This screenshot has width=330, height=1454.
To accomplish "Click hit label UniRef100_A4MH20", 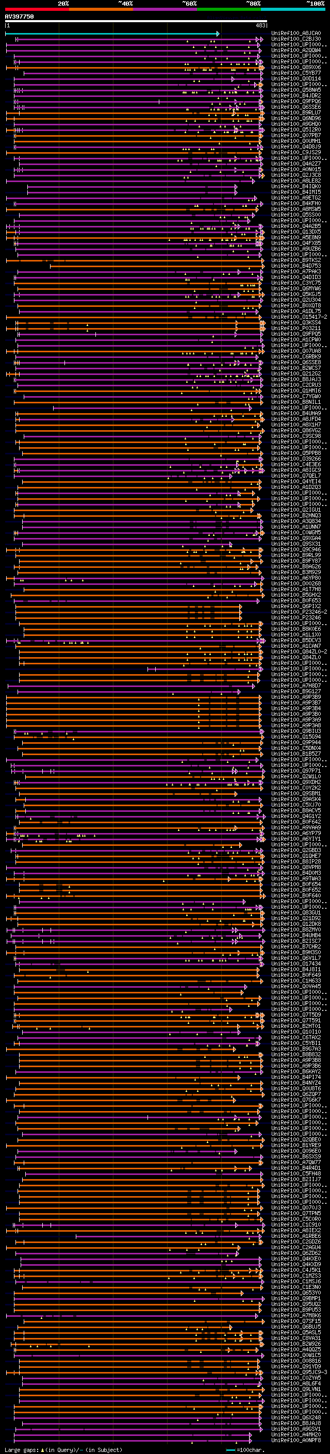I will coord(296,1434).
